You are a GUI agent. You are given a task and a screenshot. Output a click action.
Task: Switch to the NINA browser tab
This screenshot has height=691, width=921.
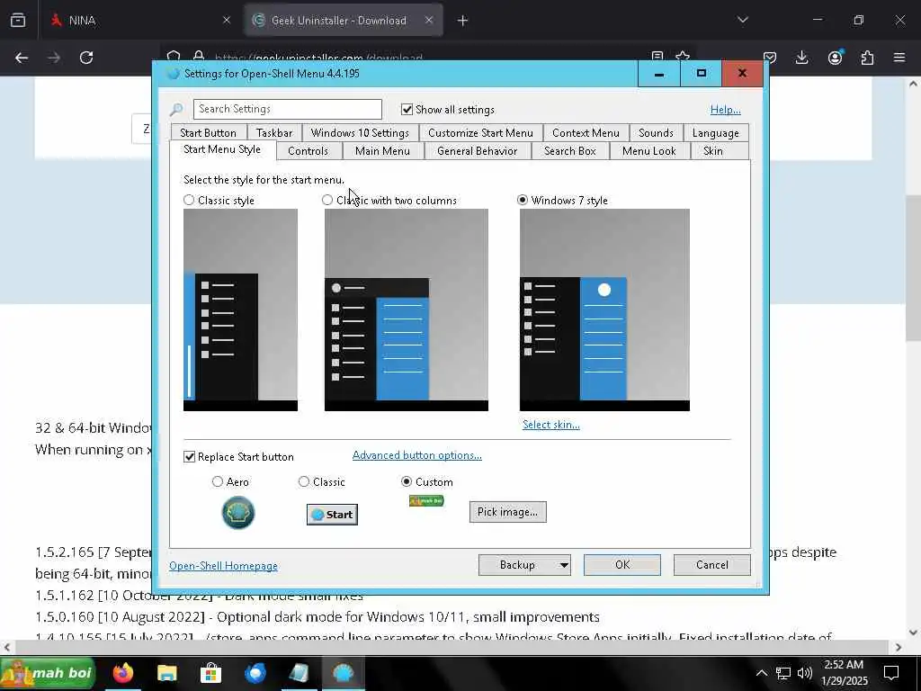click(x=139, y=20)
